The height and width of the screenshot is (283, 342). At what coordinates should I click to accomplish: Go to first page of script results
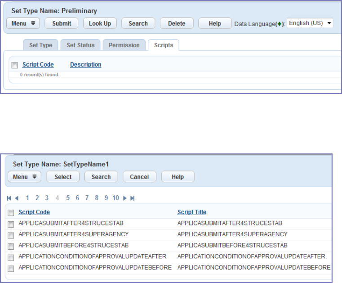pyautogui.click(x=9, y=198)
